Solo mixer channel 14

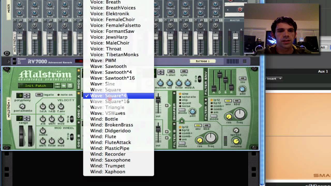click(217, 20)
